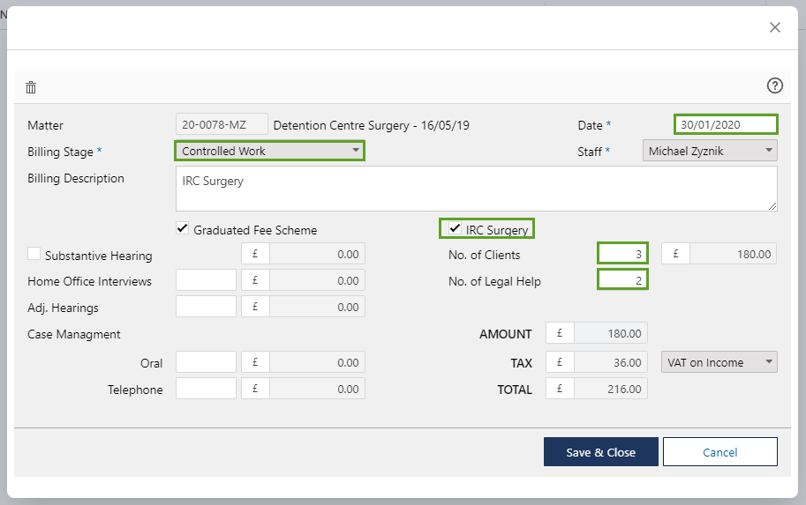Enable the Substantive Hearing checkbox

coord(34,255)
